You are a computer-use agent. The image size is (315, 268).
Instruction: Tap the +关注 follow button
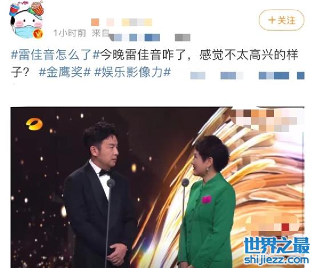click(281, 20)
